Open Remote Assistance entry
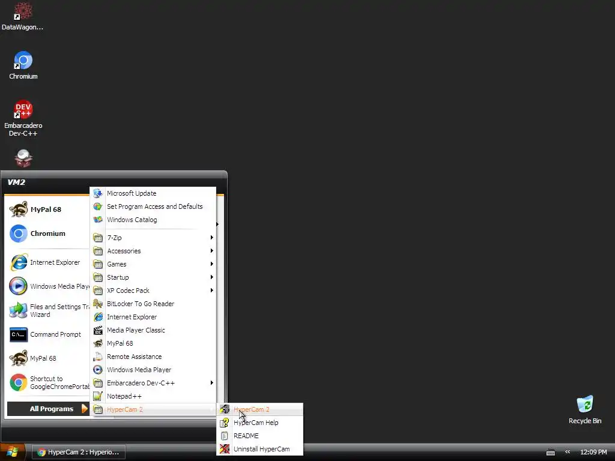This screenshot has height=461, width=615. coord(153,357)
